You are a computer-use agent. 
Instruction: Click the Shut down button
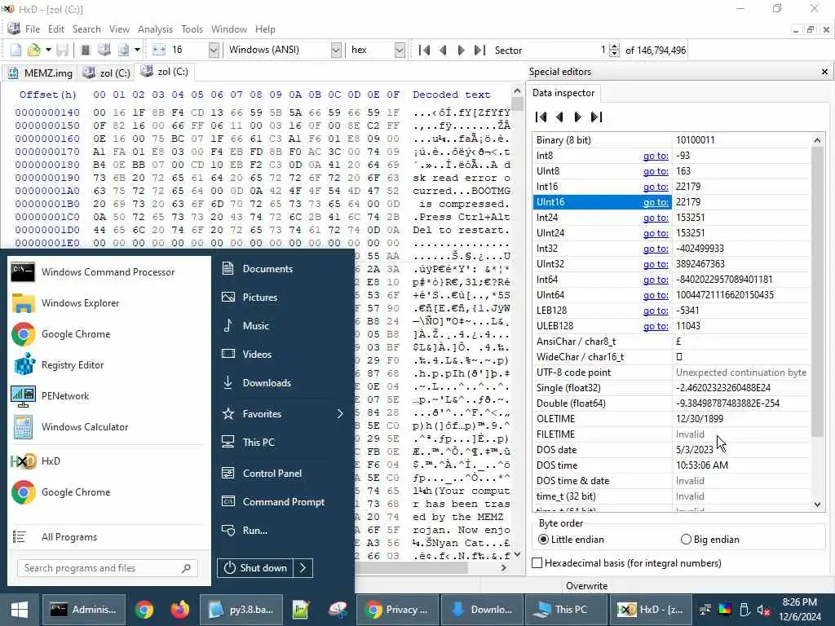pos(255,568)
